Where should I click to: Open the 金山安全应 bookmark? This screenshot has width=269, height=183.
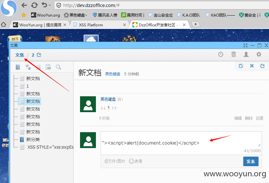tap(161, 15)
